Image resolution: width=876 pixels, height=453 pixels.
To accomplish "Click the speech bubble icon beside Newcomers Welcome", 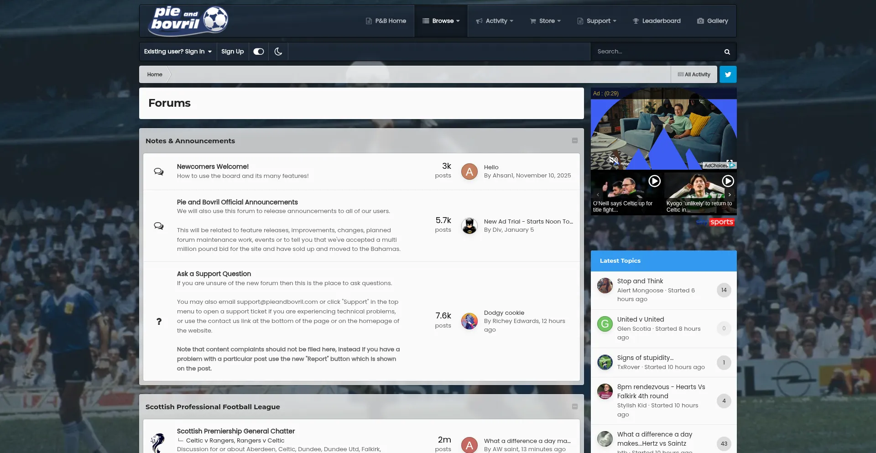I will pyautogui.click(x=159, y=171).
